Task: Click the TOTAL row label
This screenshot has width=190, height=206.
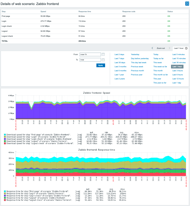Action: [5, 41]
